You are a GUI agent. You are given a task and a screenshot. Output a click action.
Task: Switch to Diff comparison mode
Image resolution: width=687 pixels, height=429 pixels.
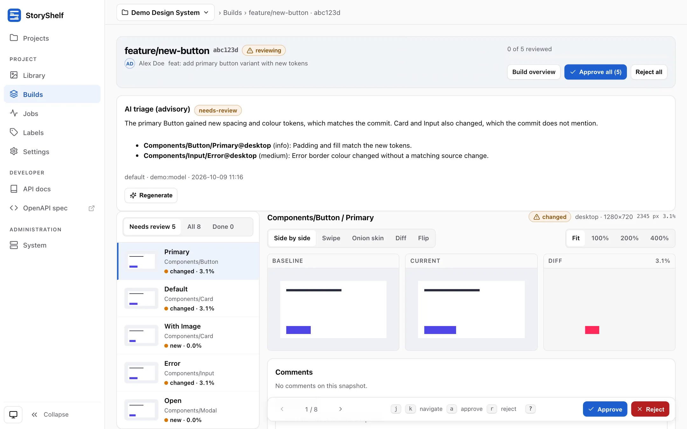click(x=401, y=238)
